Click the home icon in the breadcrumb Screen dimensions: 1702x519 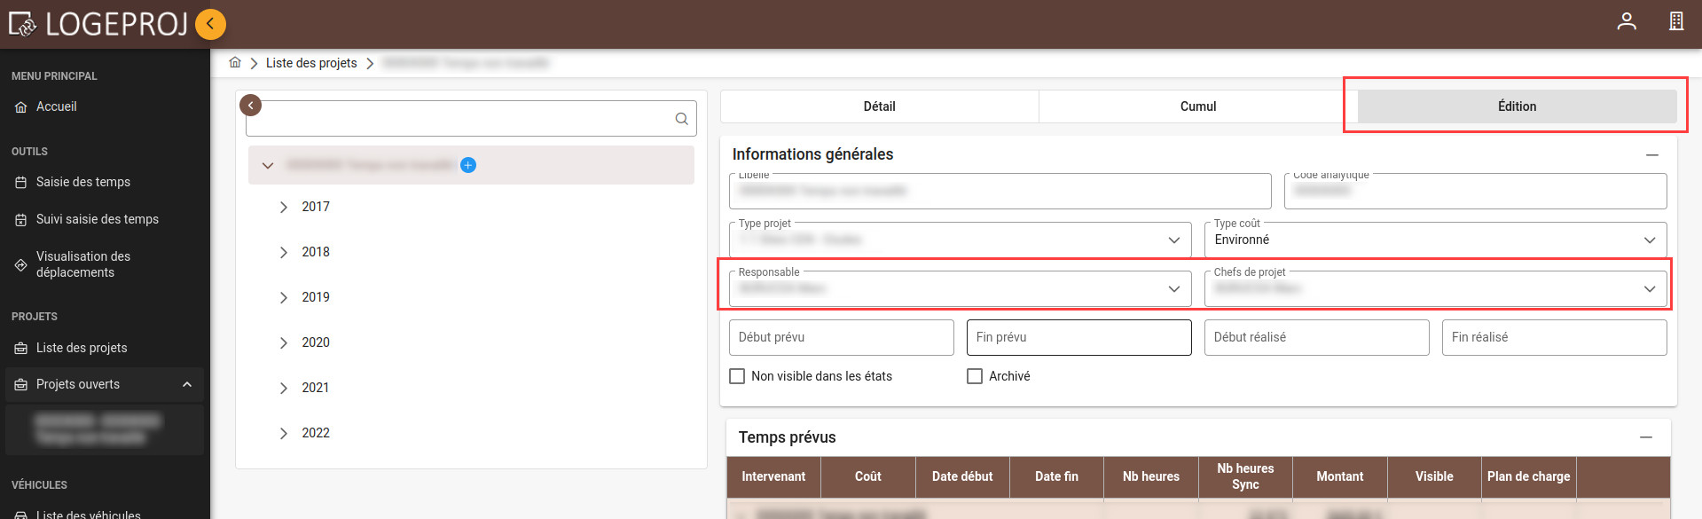tap(235, 63)
